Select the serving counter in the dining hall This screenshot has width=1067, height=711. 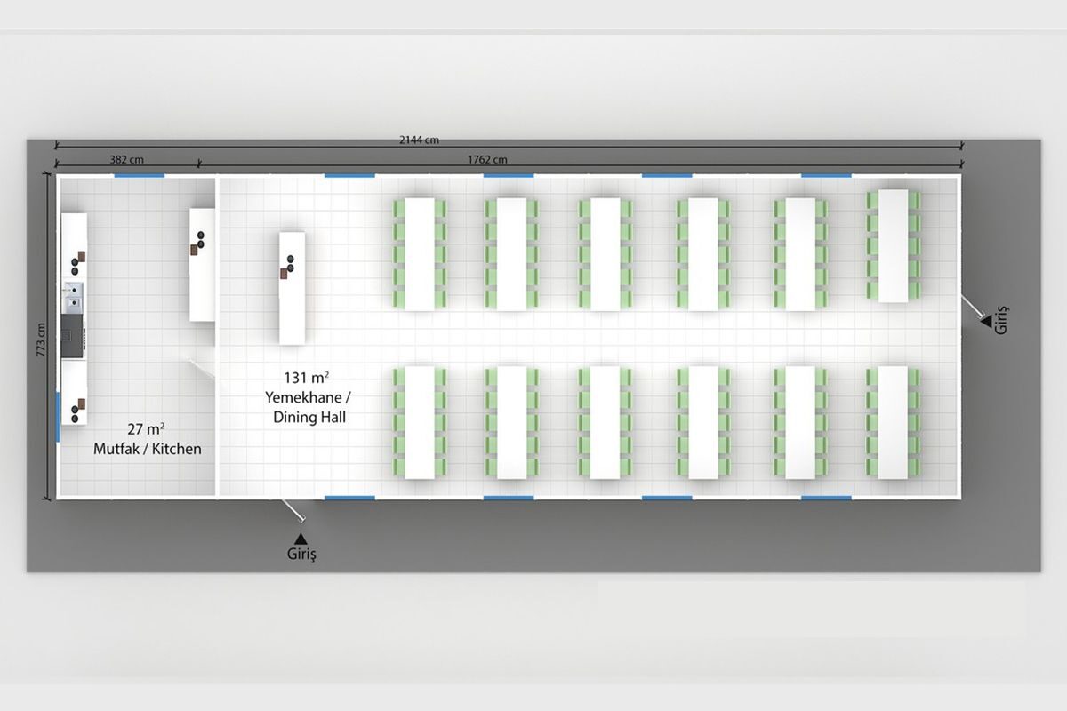[x=293, y=289]
